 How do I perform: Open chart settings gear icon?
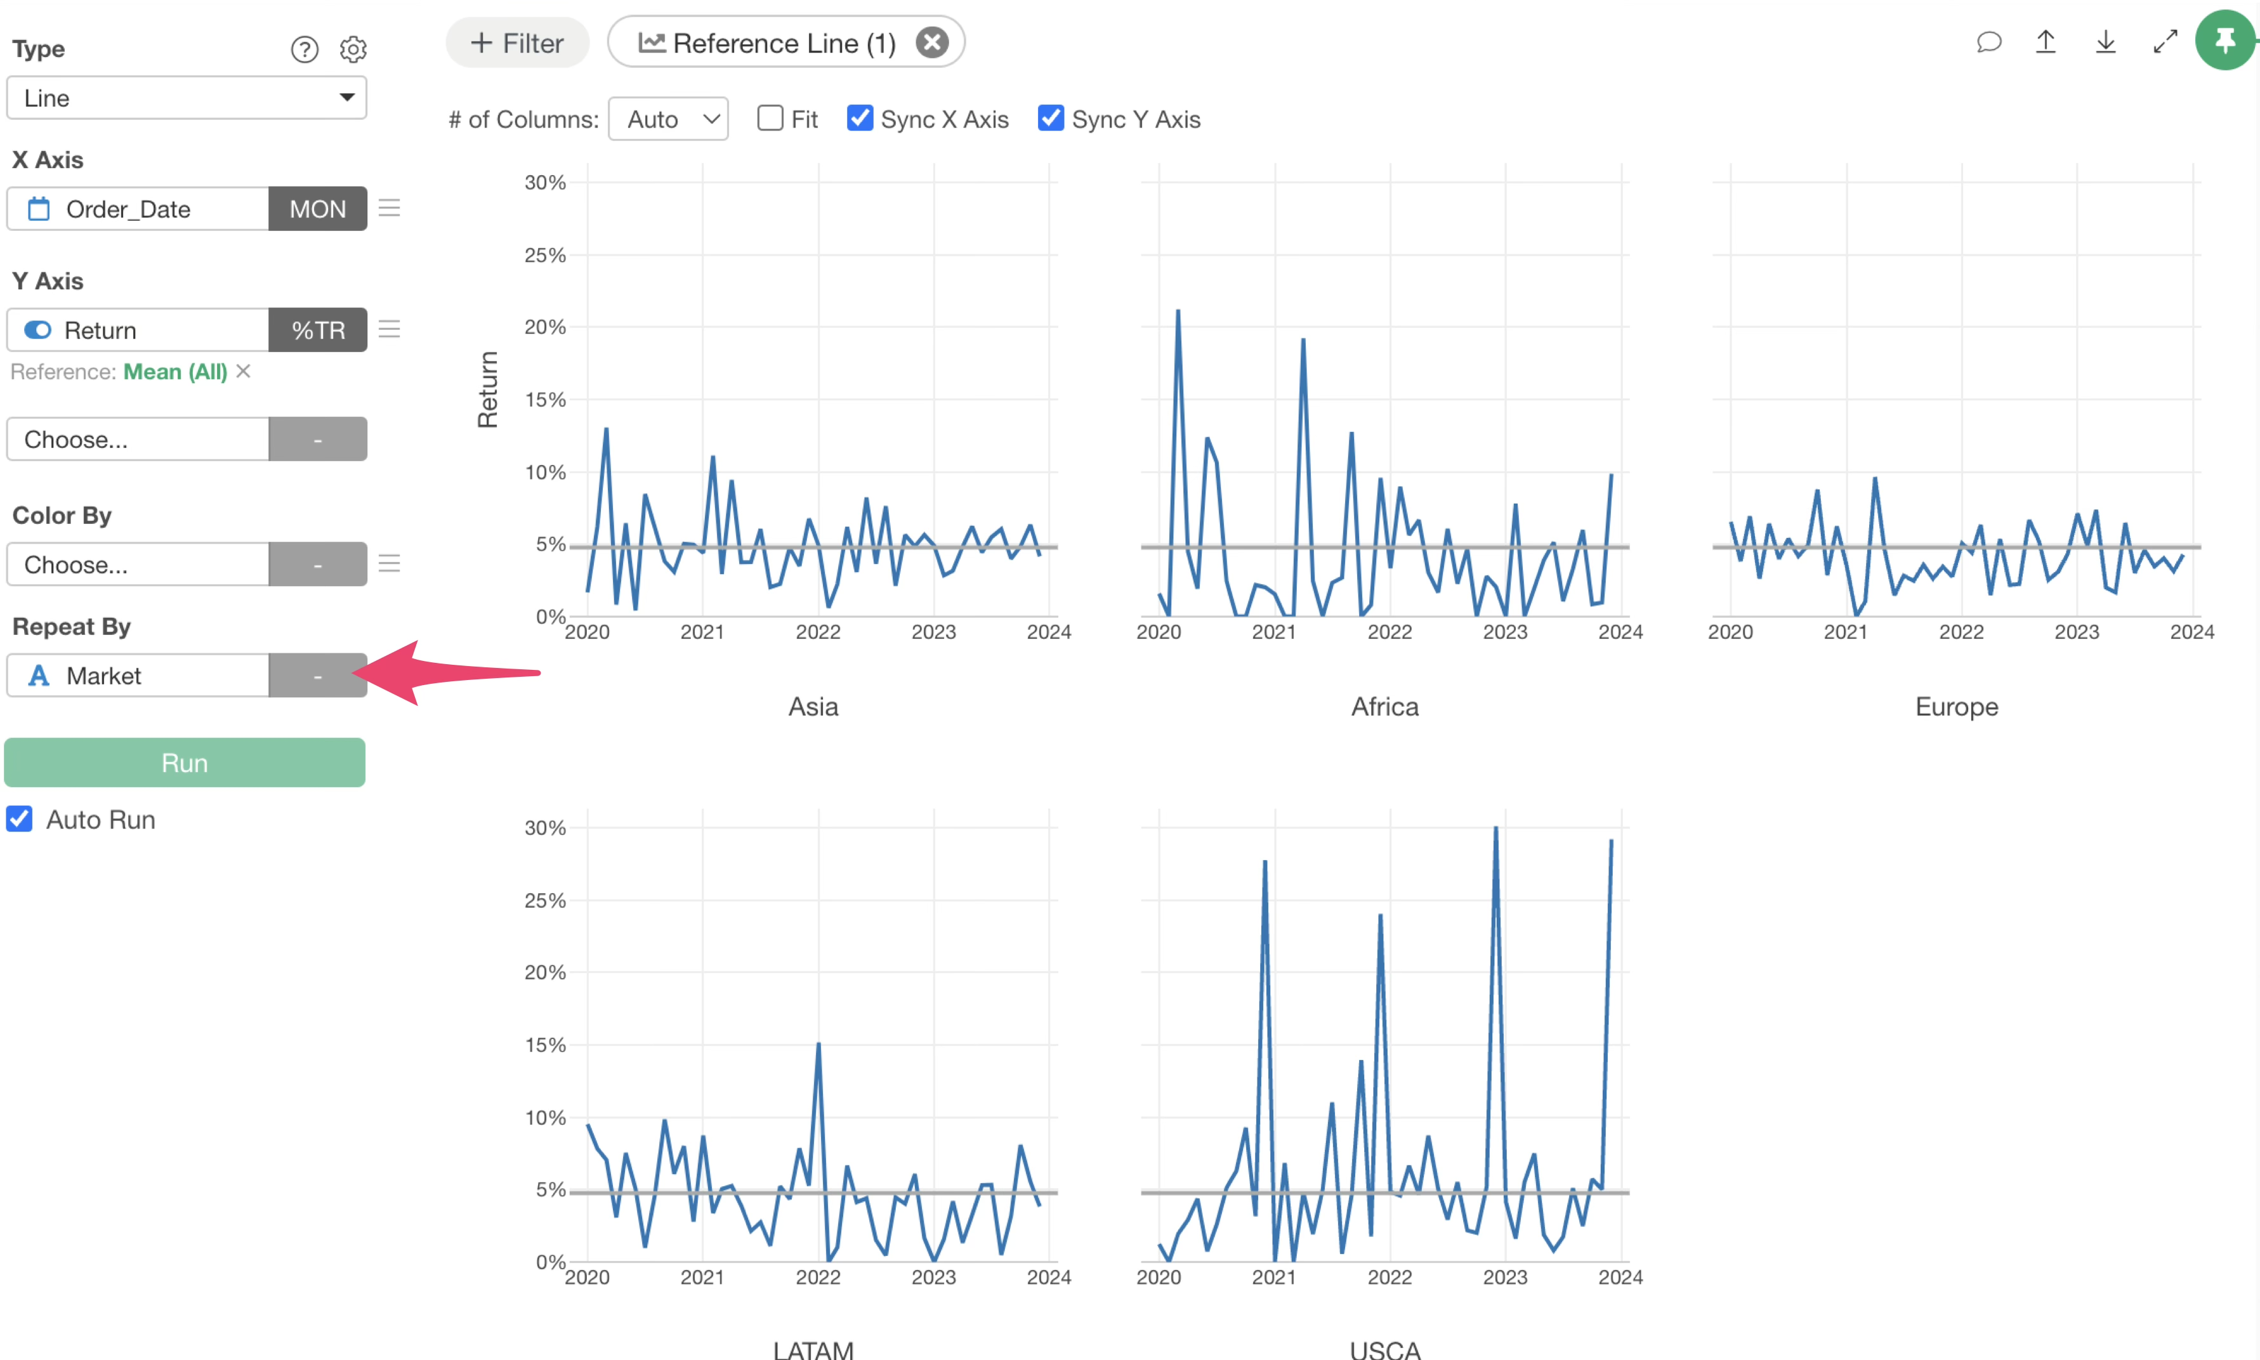(353, 49)
